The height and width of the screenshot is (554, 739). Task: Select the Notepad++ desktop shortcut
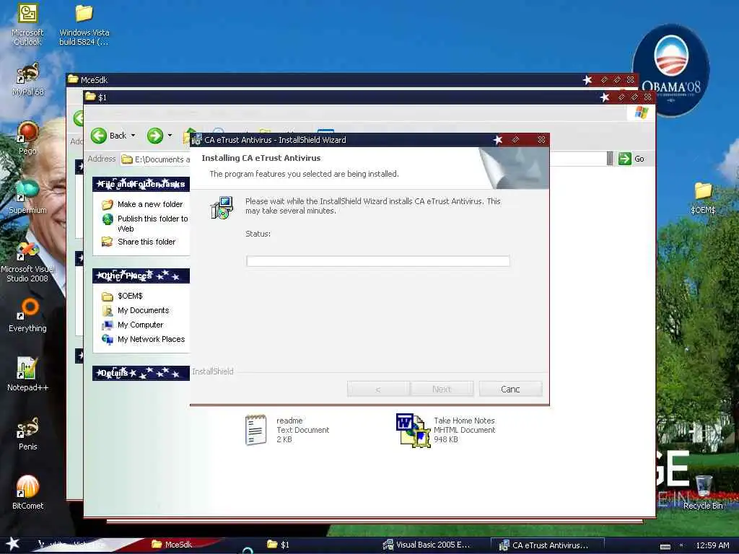[27, 374]
